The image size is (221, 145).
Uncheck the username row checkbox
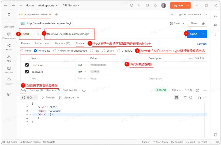coord(27,65)
